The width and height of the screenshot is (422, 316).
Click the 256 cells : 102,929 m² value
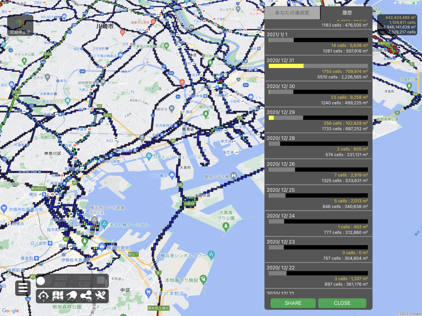point(346,123)
